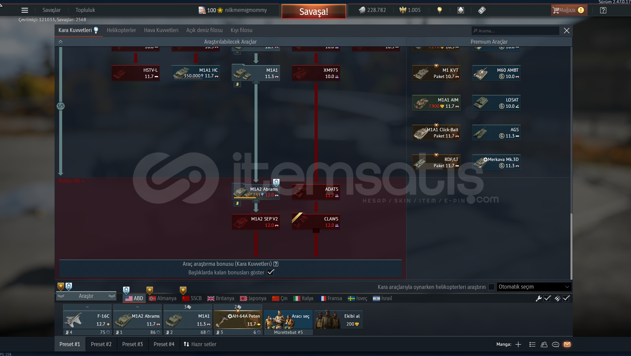Open the contacts list icon
The image size is (631, 356).
coord(532,344)
